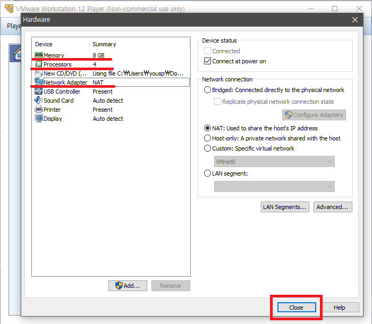This screenshot has width=372, height=324.
Task: Close the Hardware dialog with X
Action: coord(354,20)
